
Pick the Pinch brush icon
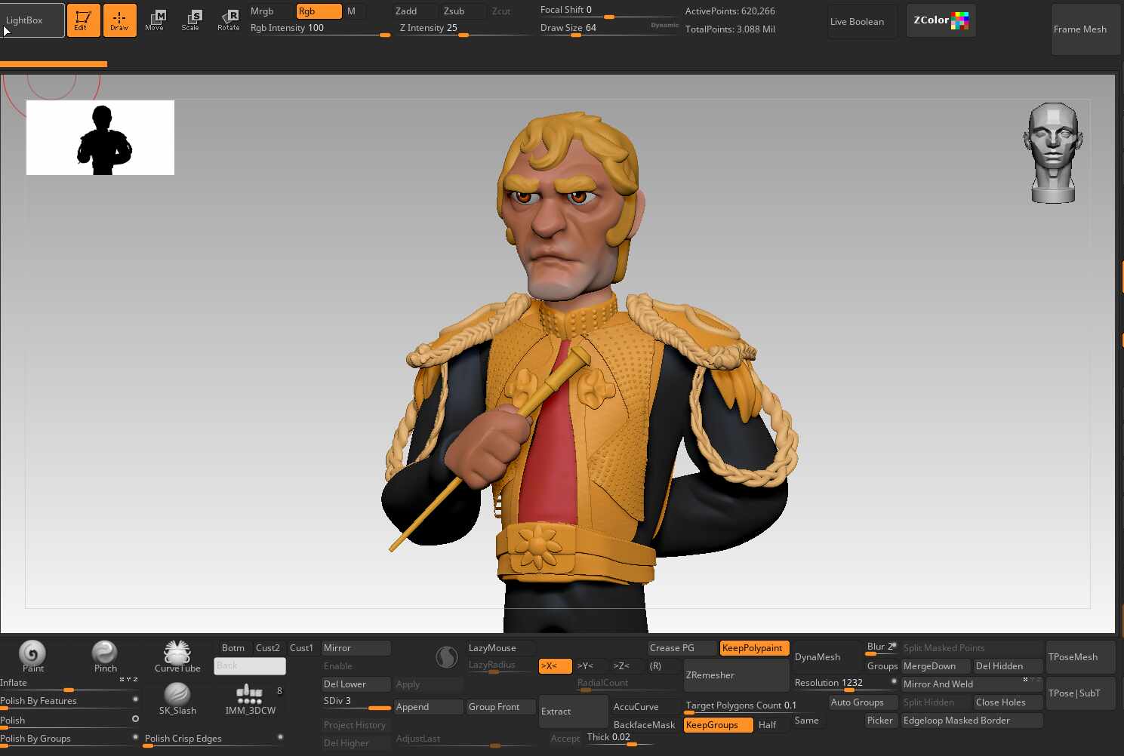point(105,655)
